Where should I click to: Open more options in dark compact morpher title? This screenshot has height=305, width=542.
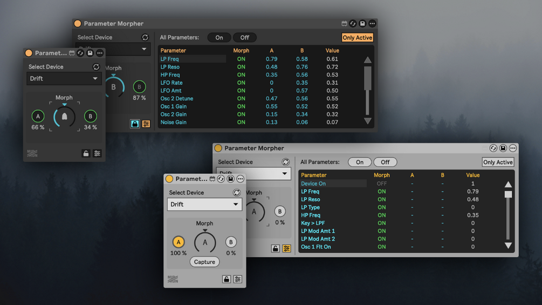click(100, 53)
